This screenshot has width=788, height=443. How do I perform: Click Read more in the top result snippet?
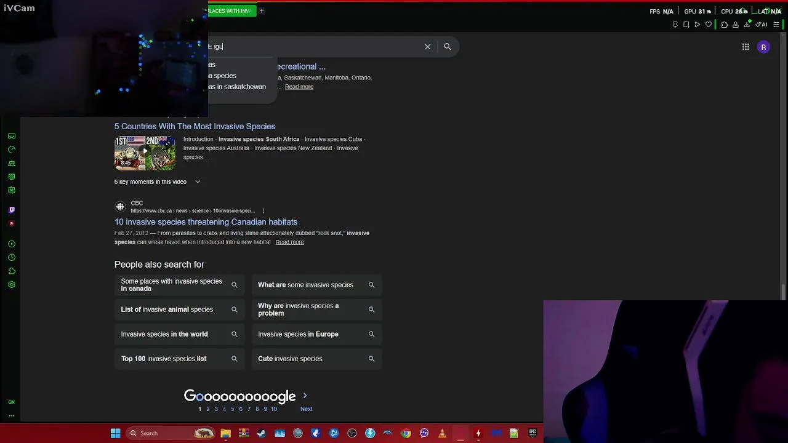point(299,87)
